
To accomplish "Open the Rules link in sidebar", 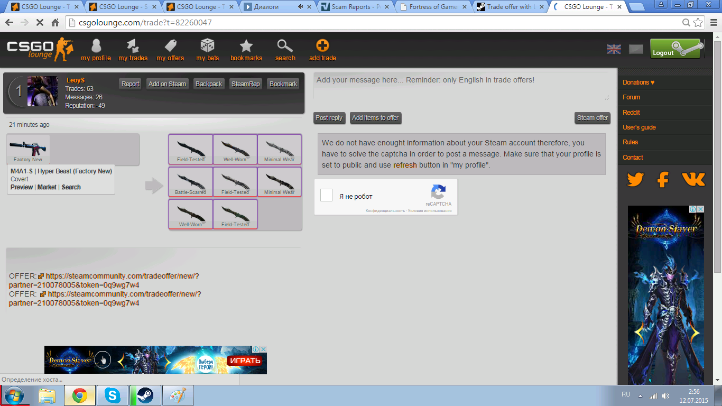I will click(x=630, y=142).
